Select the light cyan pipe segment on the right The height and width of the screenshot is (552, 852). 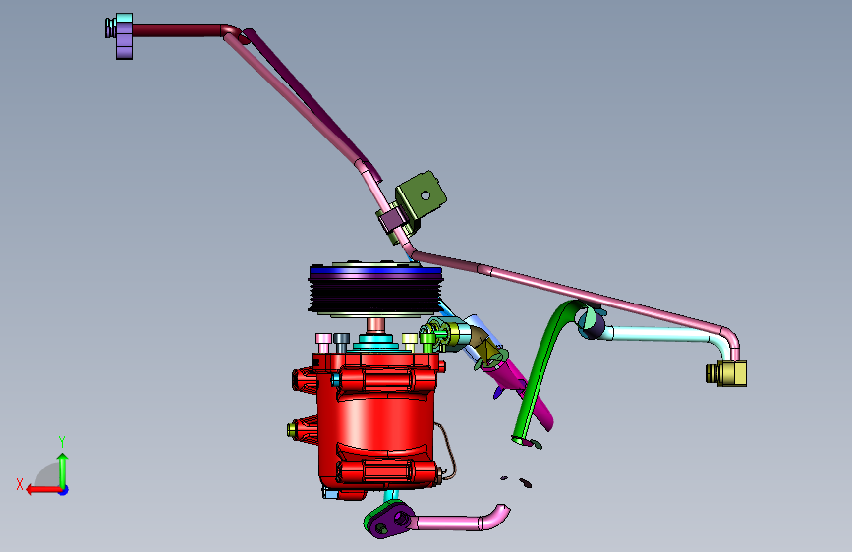[660, 334]
